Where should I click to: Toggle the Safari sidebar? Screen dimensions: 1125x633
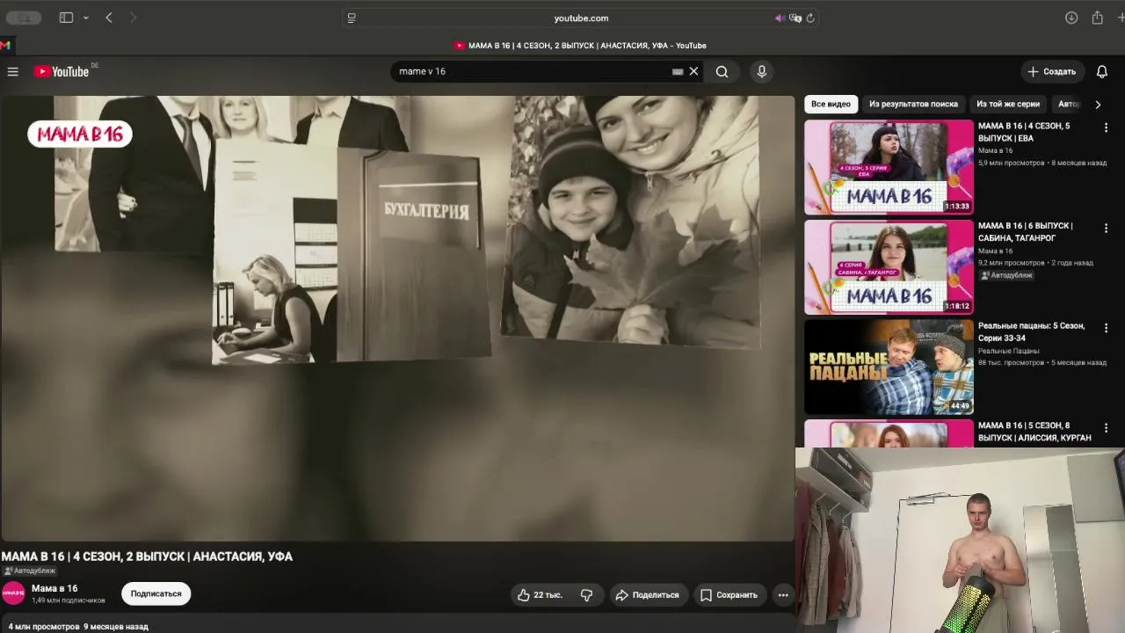pyautogui.click(x=66, y=18)
